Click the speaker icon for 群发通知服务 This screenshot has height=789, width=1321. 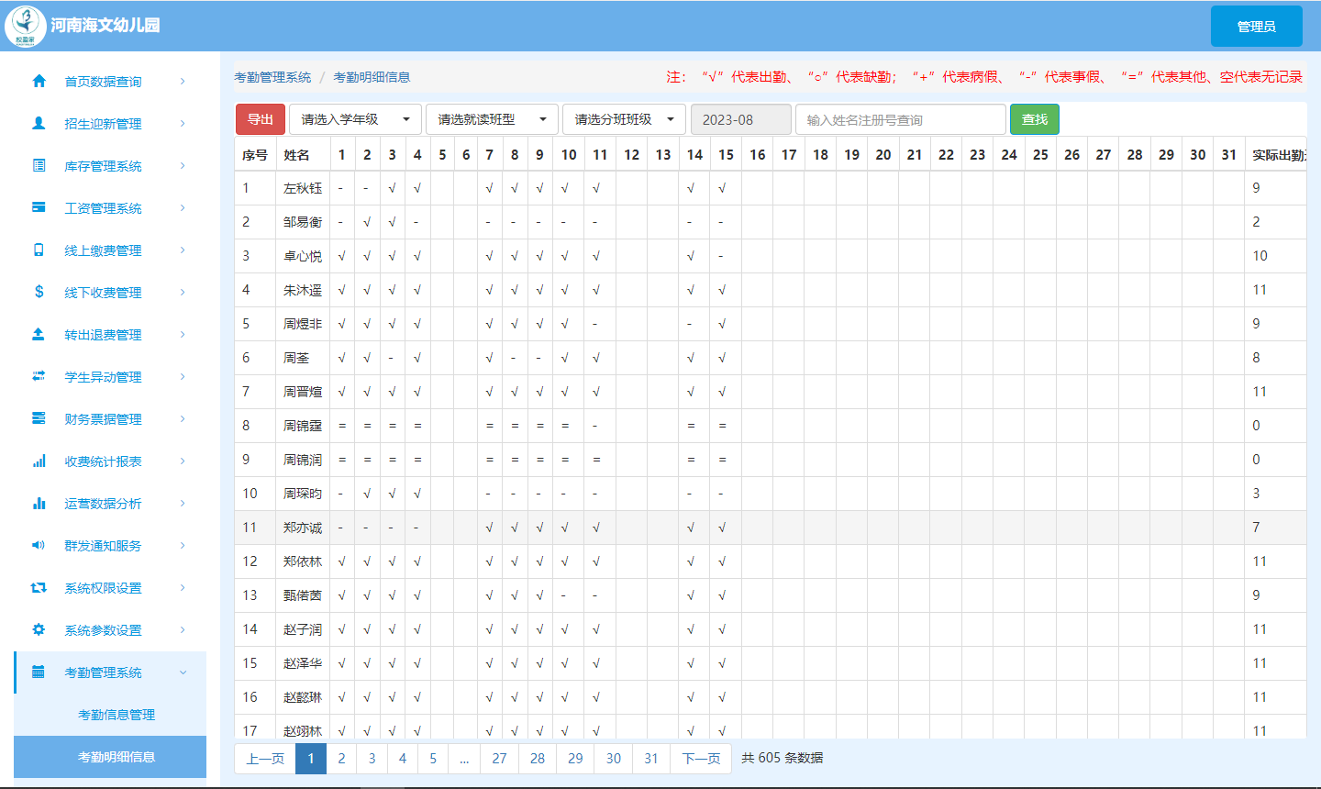click(39, 545)
